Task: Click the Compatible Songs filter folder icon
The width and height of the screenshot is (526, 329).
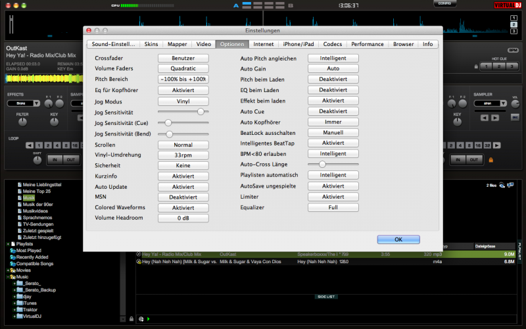Action: 12,264
